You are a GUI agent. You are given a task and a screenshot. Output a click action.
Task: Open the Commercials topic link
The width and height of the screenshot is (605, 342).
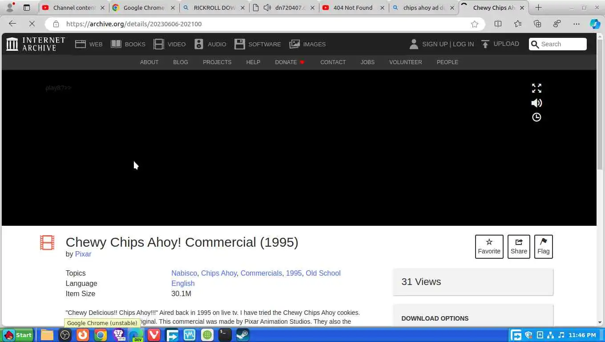pos(261,273)
